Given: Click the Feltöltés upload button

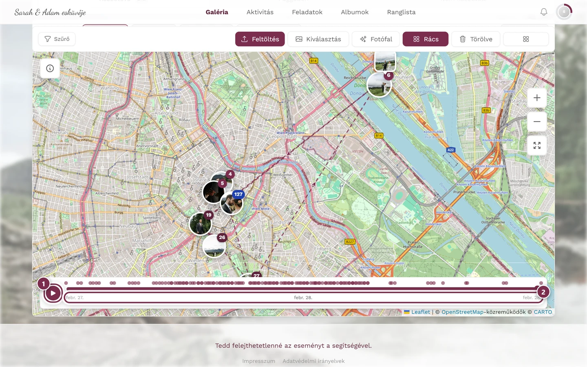Looking at the screenshot, I should (x=260, y=39).
